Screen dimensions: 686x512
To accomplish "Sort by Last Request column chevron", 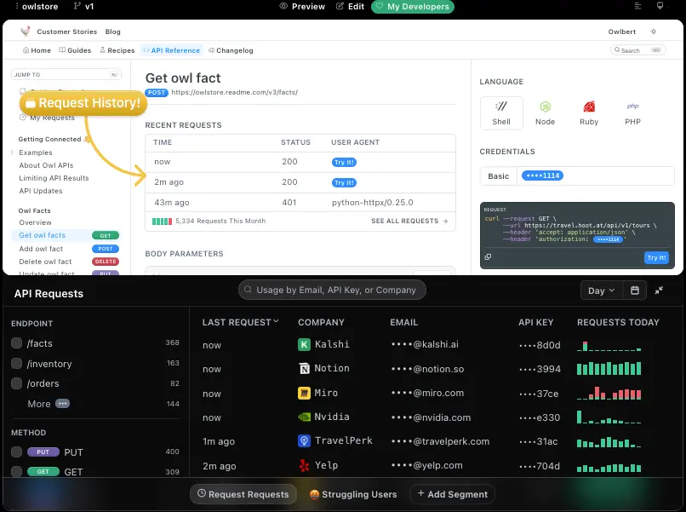I will [x=276, y=321].
